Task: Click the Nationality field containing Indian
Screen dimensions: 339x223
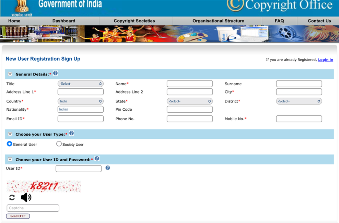Action: coord(80,109)
